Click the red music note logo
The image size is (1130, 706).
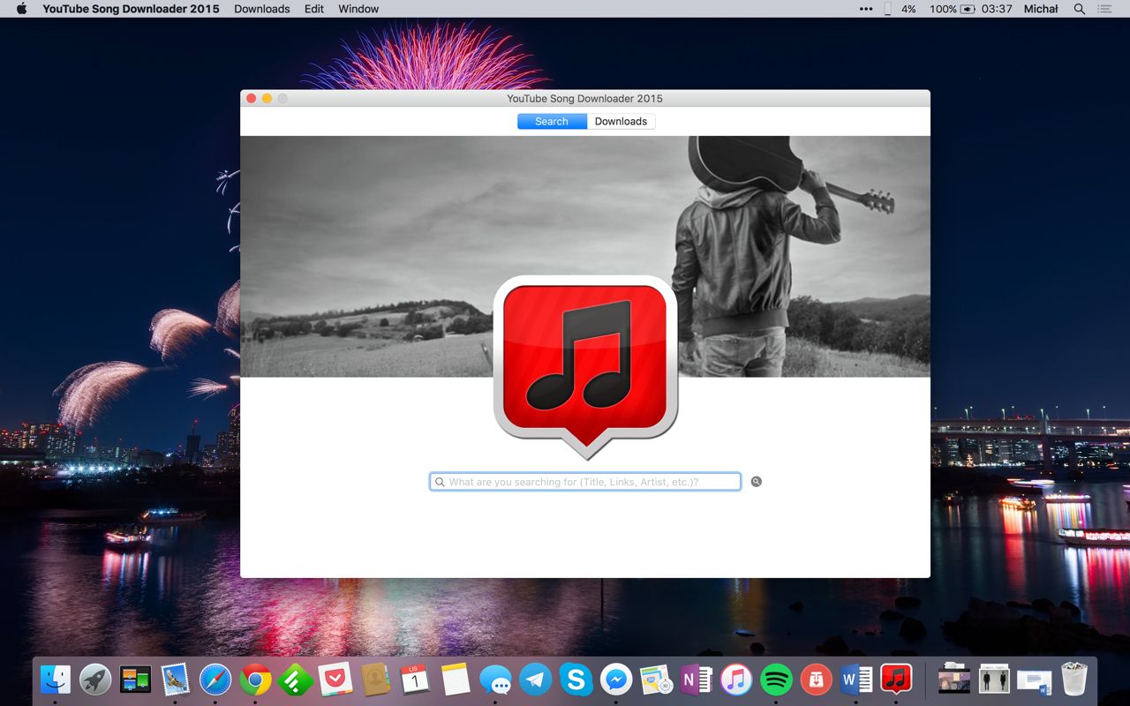tap(585, 366)
